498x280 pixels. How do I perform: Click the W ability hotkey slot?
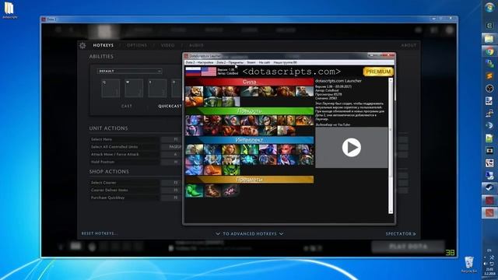(134, 88)
